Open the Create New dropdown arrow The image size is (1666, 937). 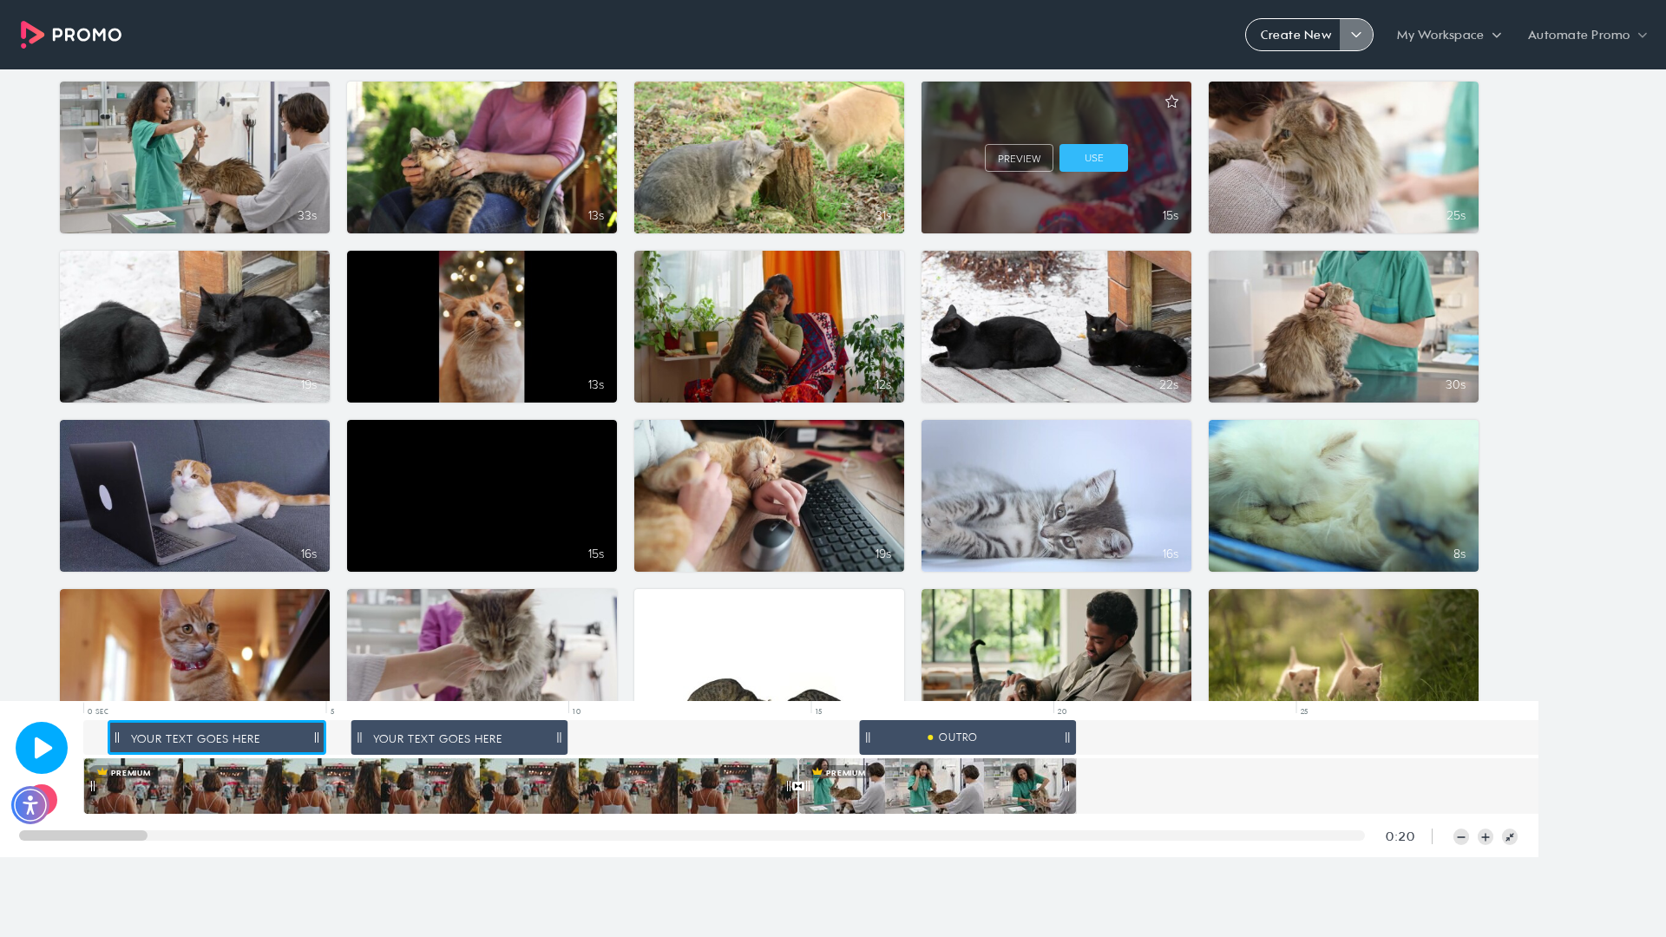coord(1356,35)
